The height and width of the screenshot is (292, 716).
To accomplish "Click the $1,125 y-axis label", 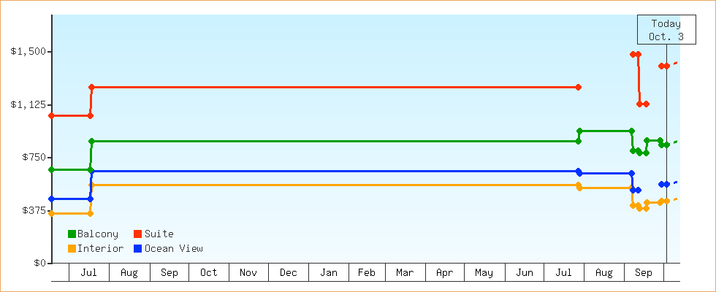I will (28, 104).
